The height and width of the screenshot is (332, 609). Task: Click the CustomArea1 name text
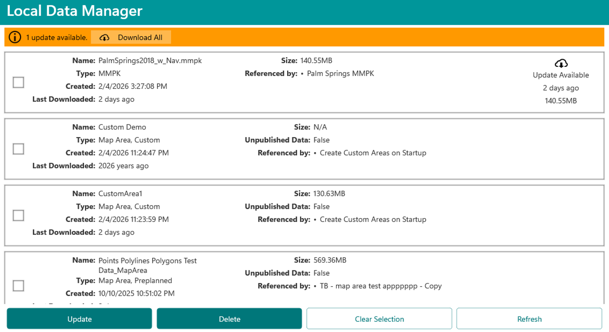(120, 193)
